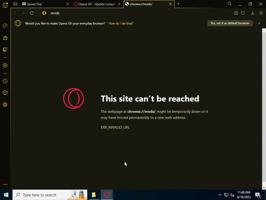Open the Opera GX main menu logo
Viewport: 266px width, 200px height.
tap(5, 5)
